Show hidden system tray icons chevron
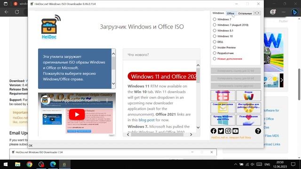The image size is (301, 169). click(x=236, y=164)
